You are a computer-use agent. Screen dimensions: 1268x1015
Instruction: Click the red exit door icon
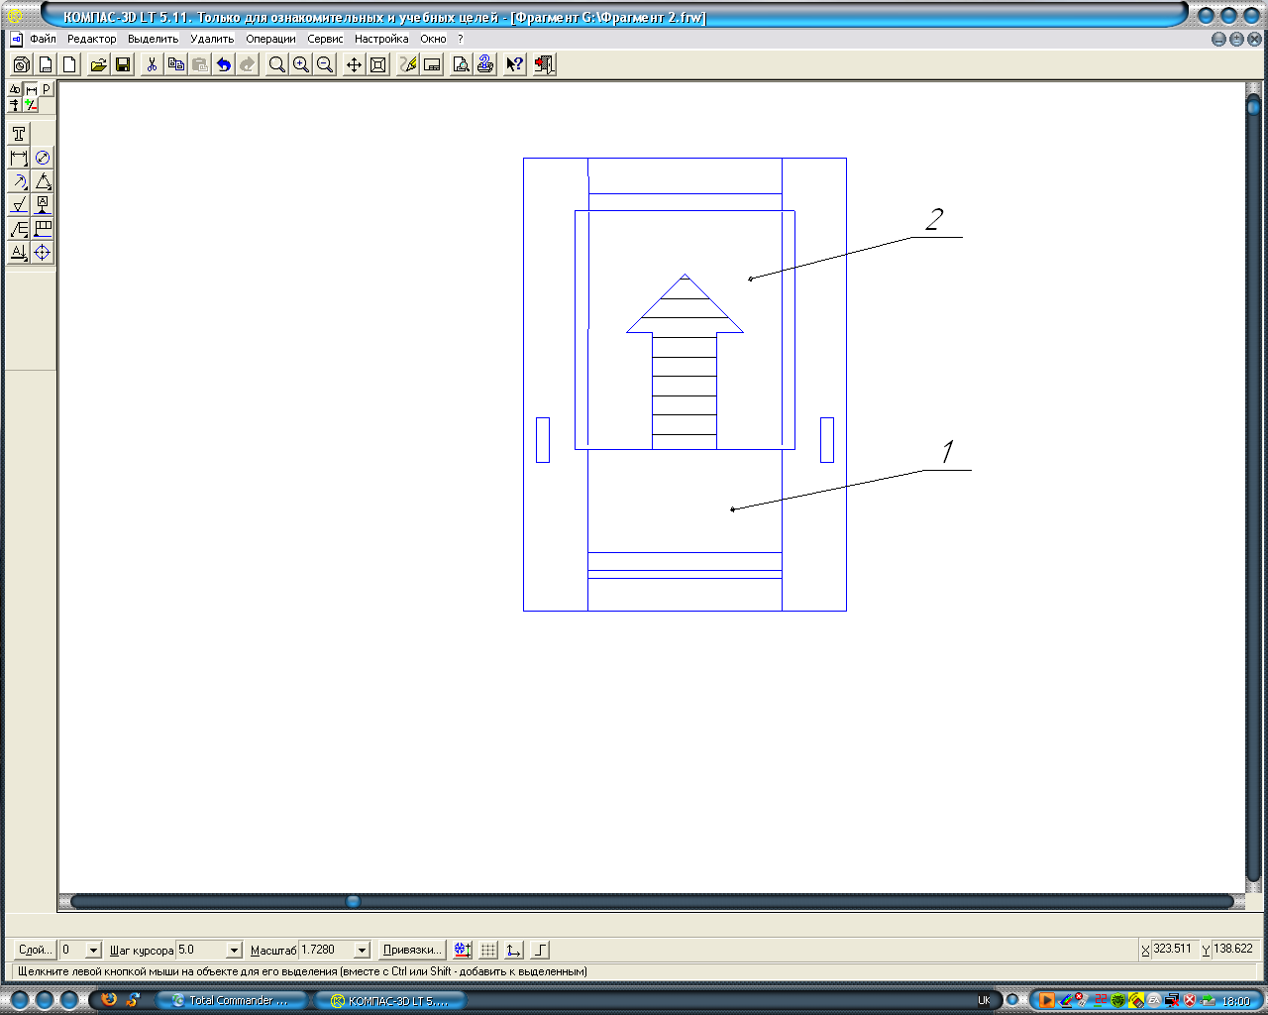tap(544, 64)
